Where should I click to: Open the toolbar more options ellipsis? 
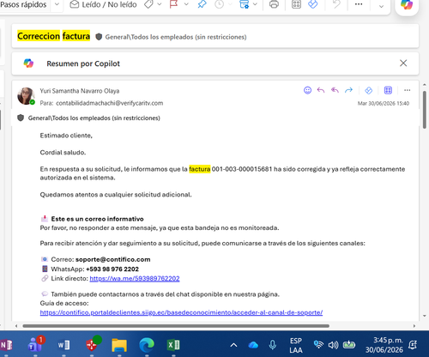tap(359, 4)
